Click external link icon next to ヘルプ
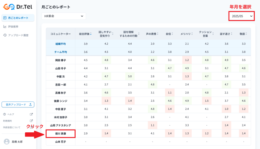 [31, 114]
